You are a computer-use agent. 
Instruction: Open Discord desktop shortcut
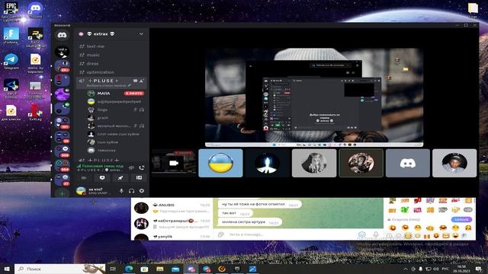coord(35,10)
